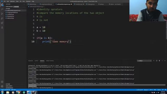Open helloworld.py in file tree

coord(10,18)
